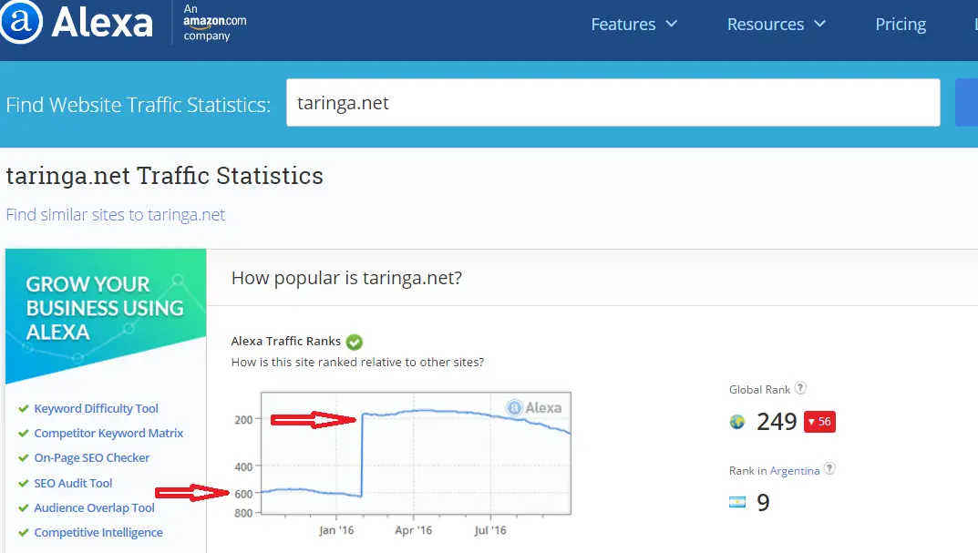Click the green verified badge next to Alexa Traffic Ranks
The height and width of the screenshot is (553, 978).
pyautogui.click(x=355, y=342)
